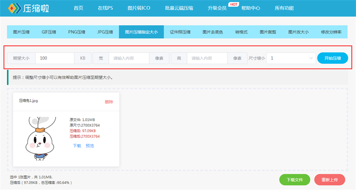The height and width of the screenshot is (190, 356).
Task: Click the 宽 width pixel input field
Action: 129,58
